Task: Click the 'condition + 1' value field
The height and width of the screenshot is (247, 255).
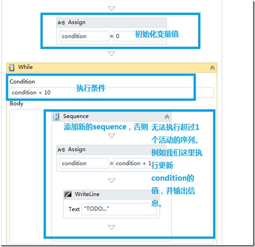Action: [x=138, y=163]
